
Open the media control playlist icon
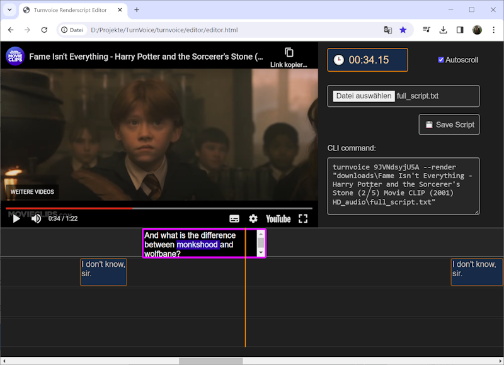click(427, 30)
